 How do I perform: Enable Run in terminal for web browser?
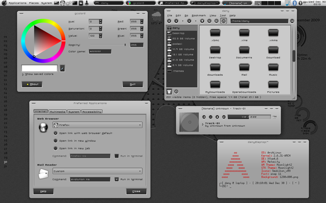(117, 156)
